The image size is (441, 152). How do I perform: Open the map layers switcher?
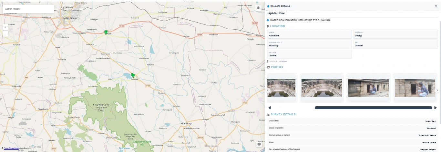pyautogui.click(x=258, y=8)
